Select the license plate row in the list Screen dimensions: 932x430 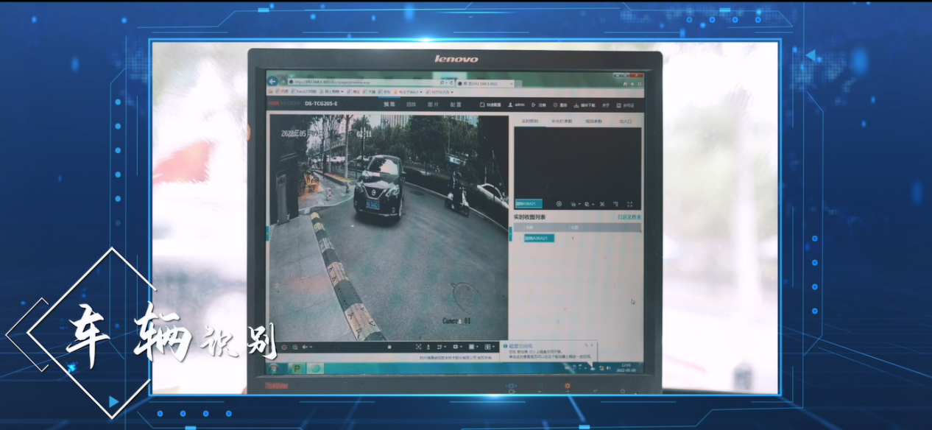click(539, 239)
